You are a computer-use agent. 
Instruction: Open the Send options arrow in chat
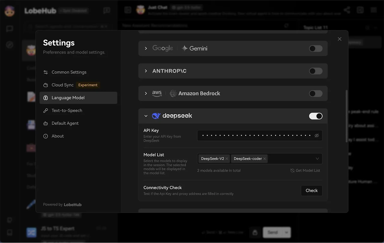(x=287, y=232)
